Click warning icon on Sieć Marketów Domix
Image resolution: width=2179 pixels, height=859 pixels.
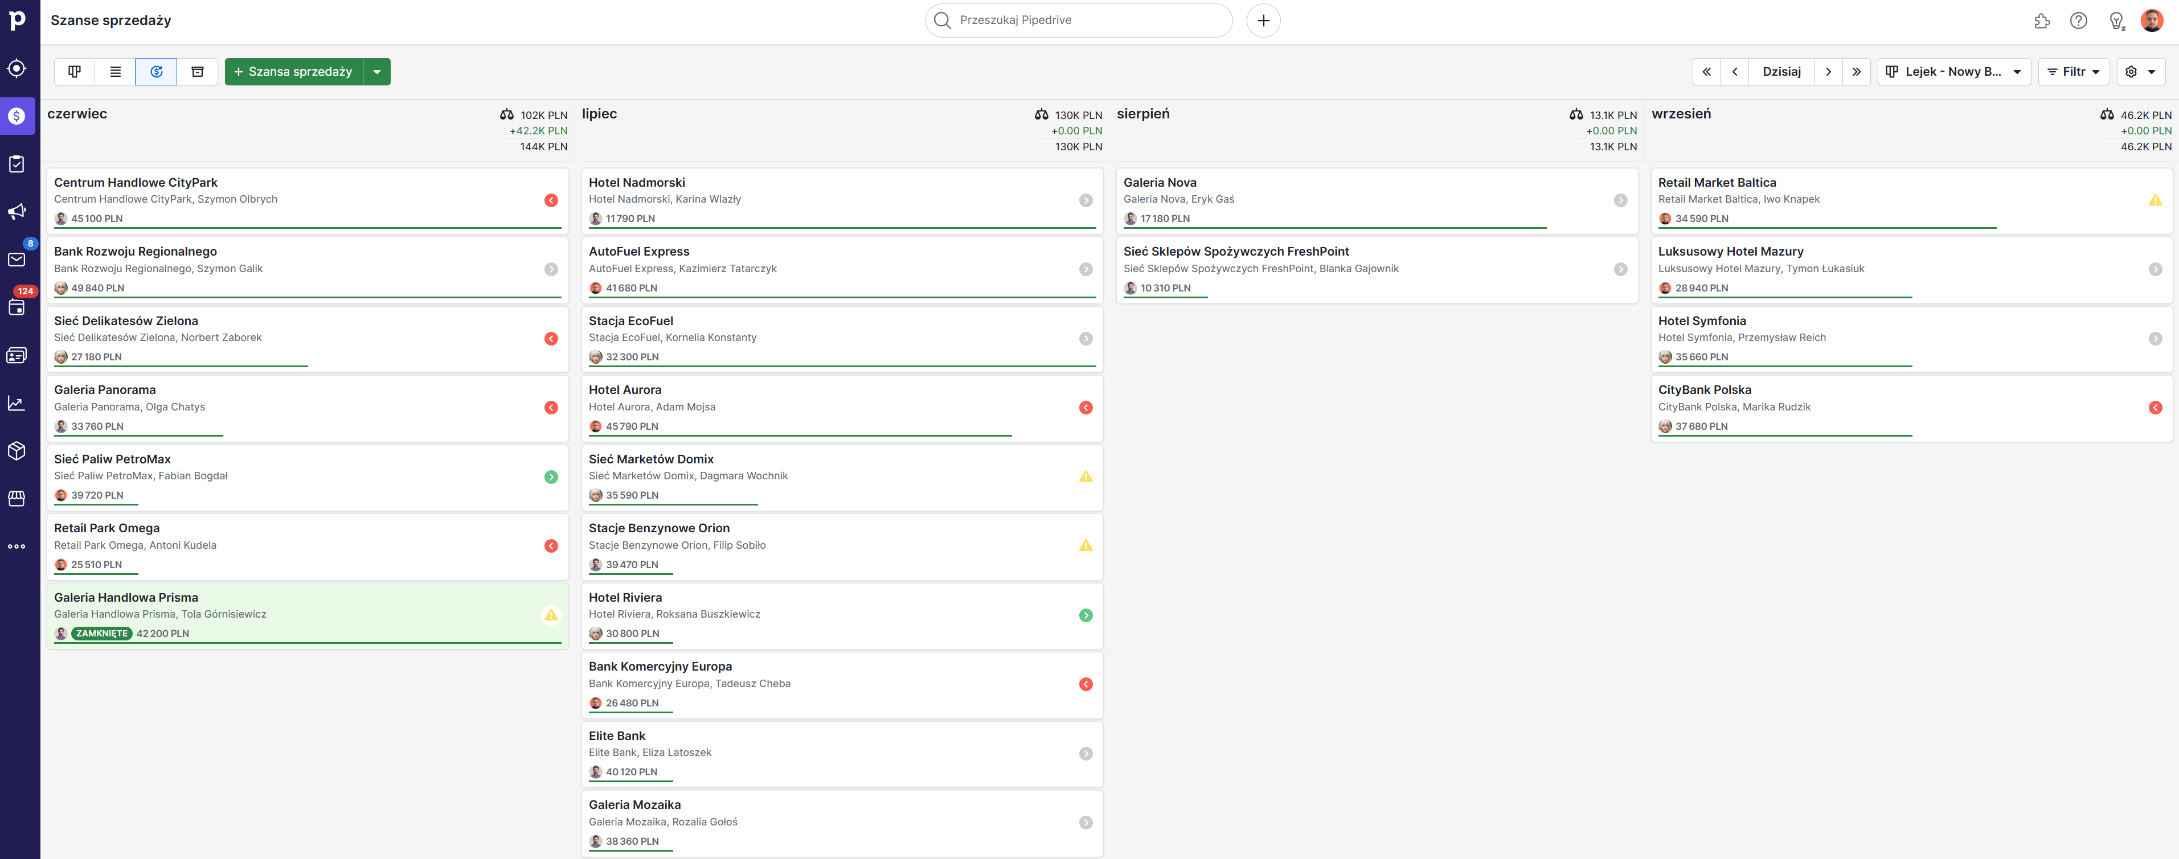[x=1086, y=477]
